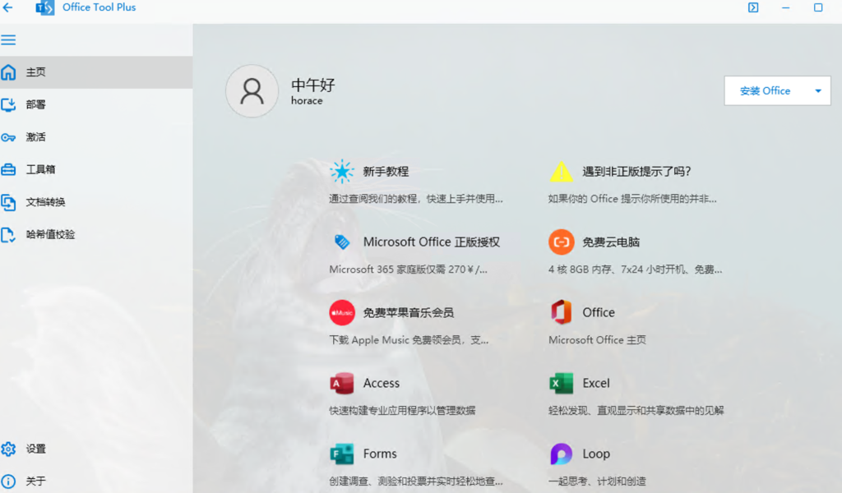Viewport: 842px width, 493px height.
Task: Toggle the hamburger navigation menu
Action: [x=9, y=39]
